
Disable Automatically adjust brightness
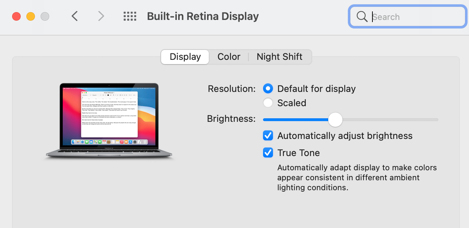tap(268, 136)
